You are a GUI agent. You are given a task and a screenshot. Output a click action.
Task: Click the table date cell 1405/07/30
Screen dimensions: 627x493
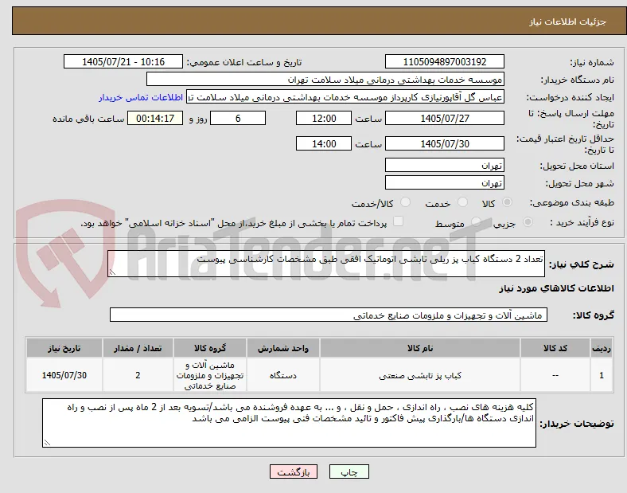tap(64, 375)
